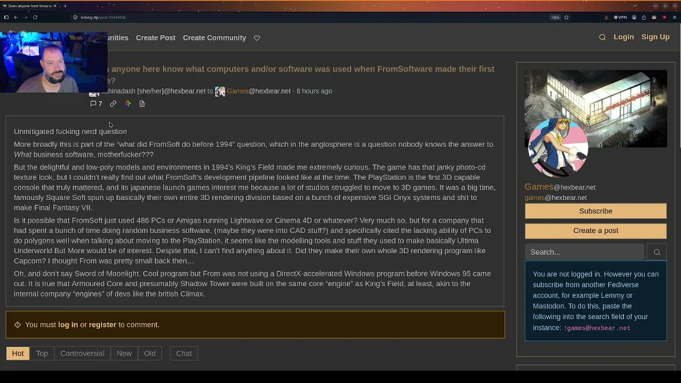Follow the 'register' link to comment
The width and height of the screenshot is (681, 383).
pos(102,324)
